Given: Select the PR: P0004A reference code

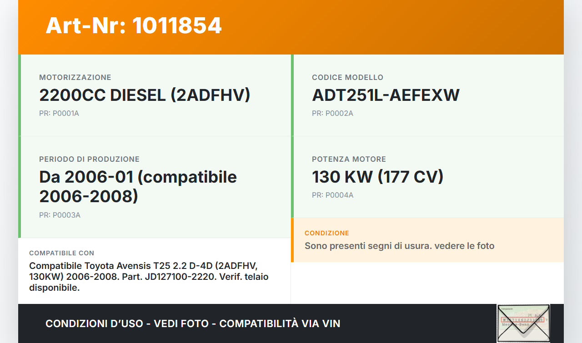Looking at the screenshot, I should [332, 195].
